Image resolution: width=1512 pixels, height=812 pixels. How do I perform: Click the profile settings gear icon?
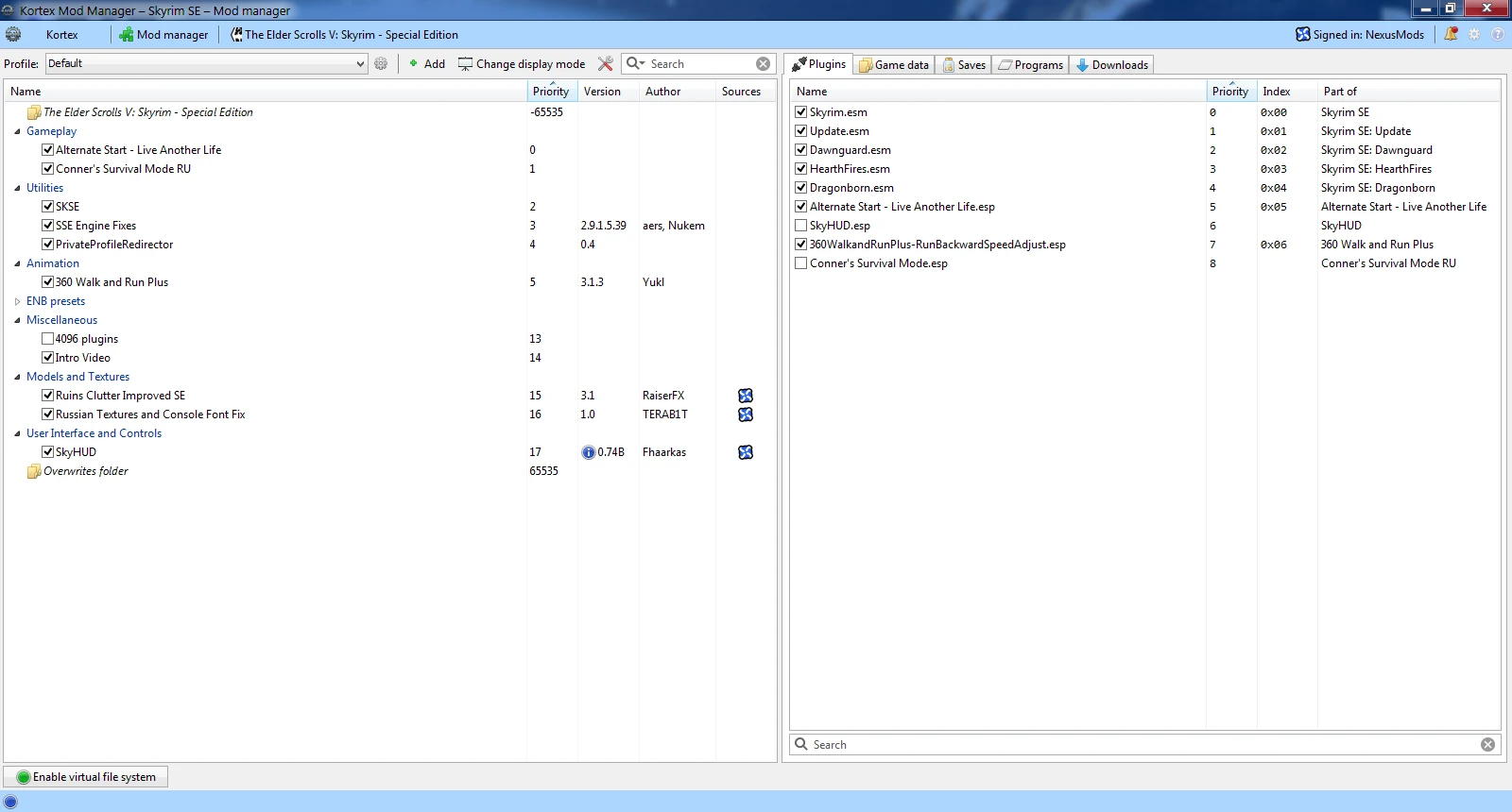[381, 64]
